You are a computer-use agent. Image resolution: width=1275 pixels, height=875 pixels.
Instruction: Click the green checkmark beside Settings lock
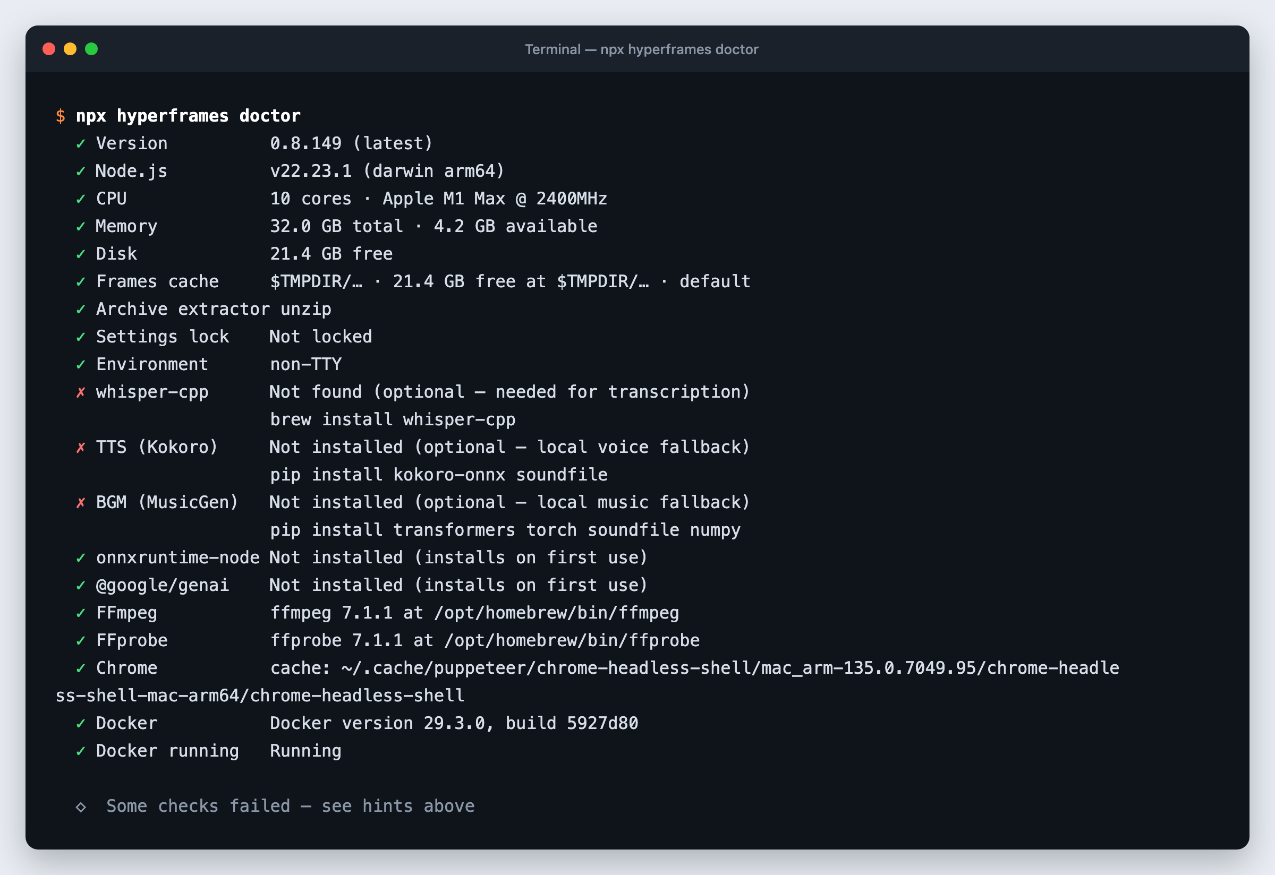click(x=81, y=337)
